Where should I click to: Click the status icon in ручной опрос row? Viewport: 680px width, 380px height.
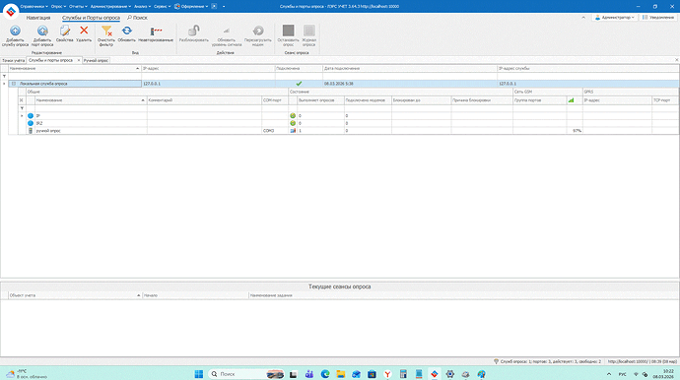coord(293,131)
